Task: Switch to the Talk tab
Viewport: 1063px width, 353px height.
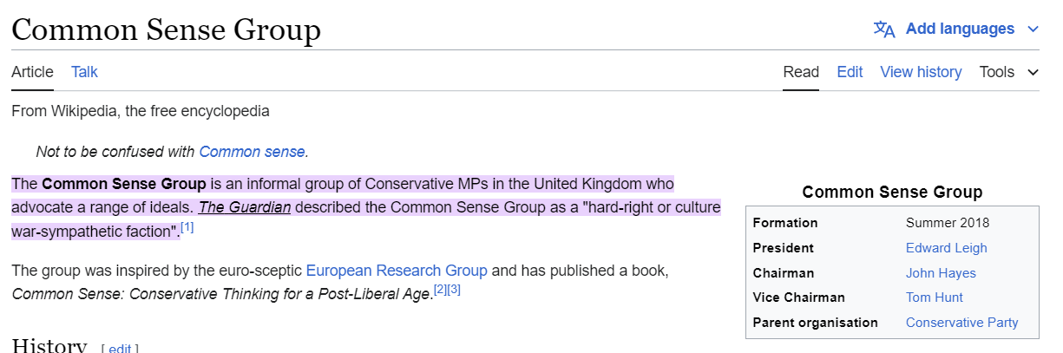Action: click(x=84, y=72)
